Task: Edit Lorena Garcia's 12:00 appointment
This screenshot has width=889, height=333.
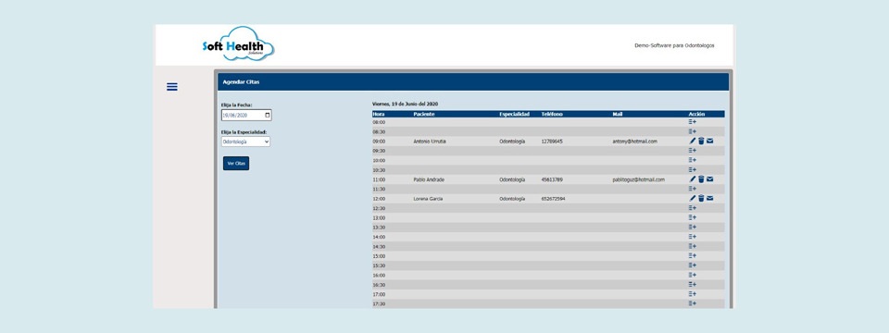Action: 693,198
